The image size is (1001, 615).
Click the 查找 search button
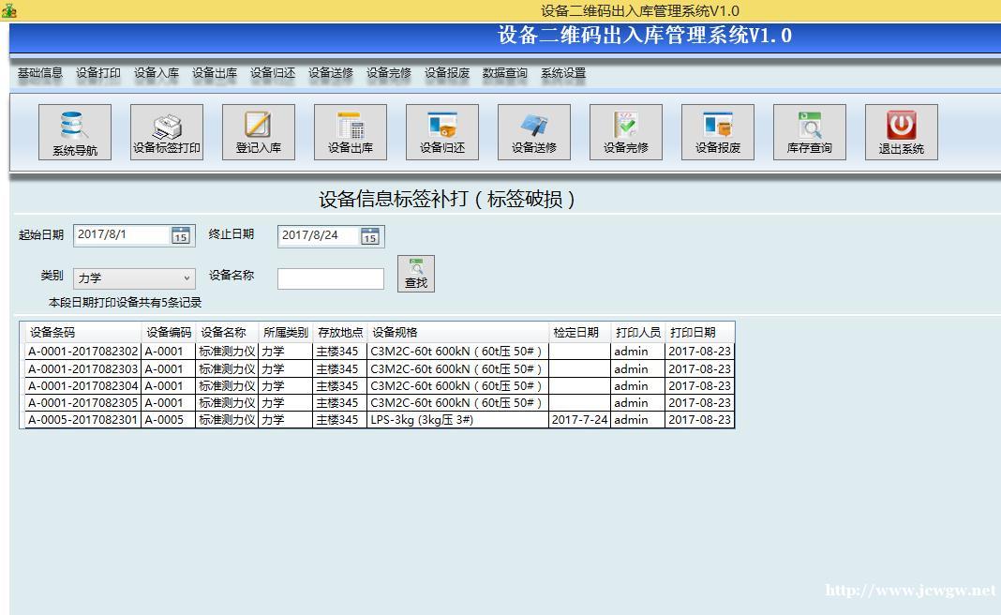coord(415,274)
